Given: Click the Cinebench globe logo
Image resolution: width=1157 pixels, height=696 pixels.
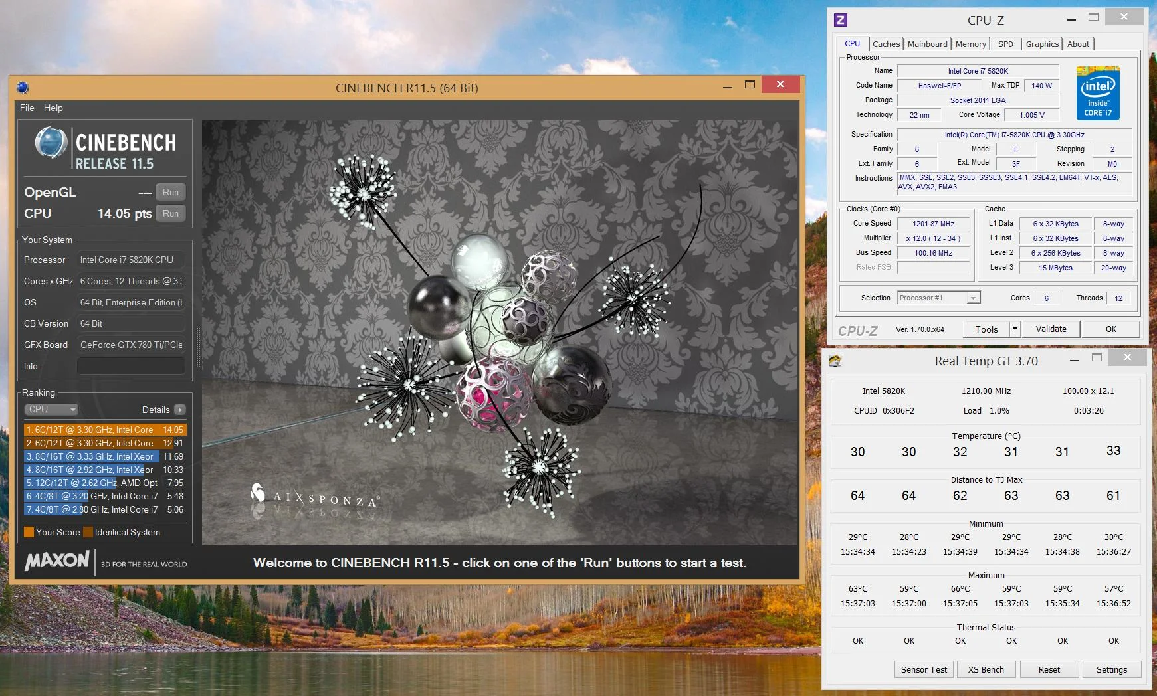Looking at the screenshot, I should (x=51, y=143).
